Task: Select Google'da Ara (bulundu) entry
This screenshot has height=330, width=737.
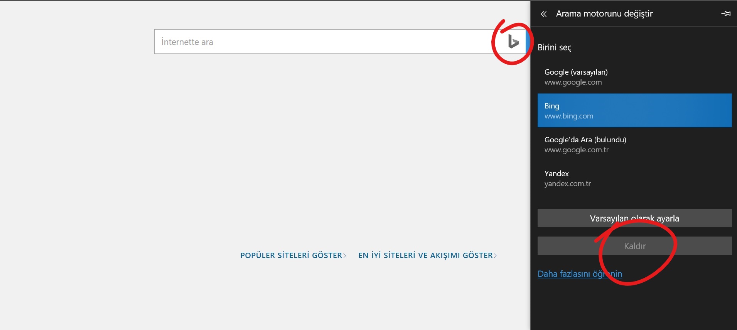Action: click(634, 144)
